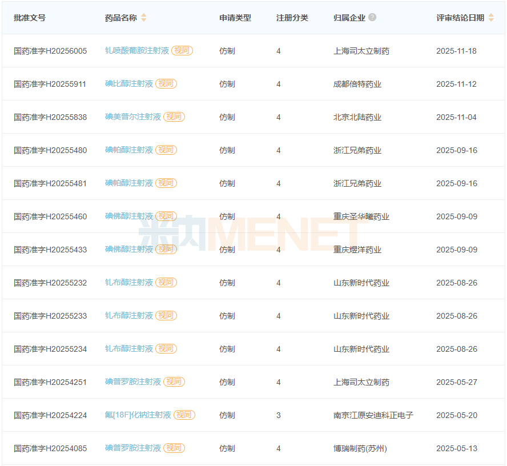Sort descending using 药品名称 down arrow
The height and width of the screenshot is (466, 507).
143,19
